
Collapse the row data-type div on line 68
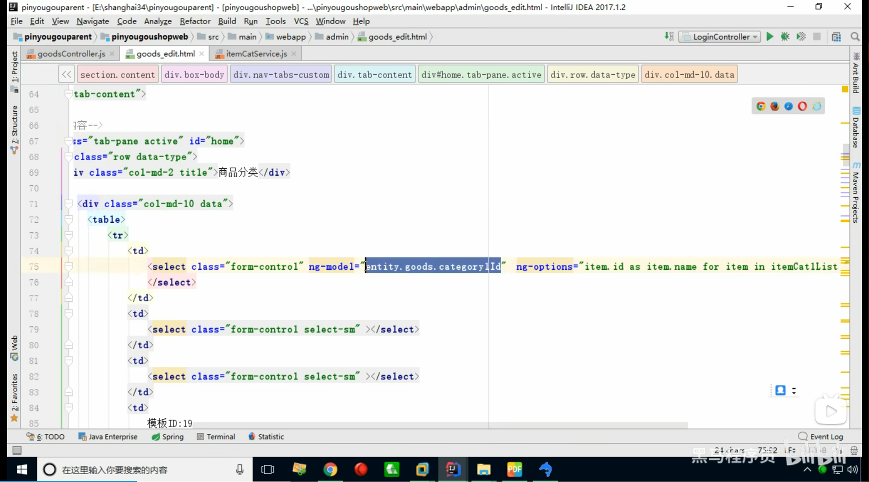[68, 157]
